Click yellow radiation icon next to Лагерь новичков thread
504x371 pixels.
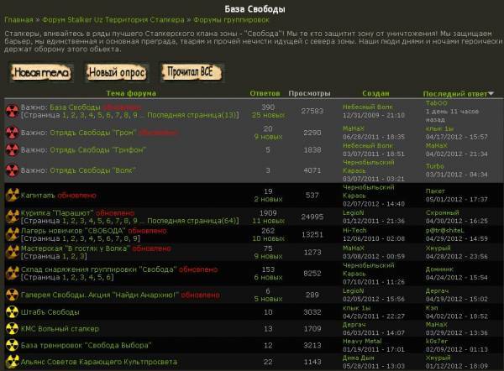tap(12, 234)
